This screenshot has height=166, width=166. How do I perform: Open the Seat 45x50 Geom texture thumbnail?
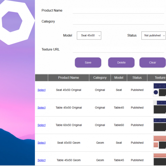click(x=160, y=142)
